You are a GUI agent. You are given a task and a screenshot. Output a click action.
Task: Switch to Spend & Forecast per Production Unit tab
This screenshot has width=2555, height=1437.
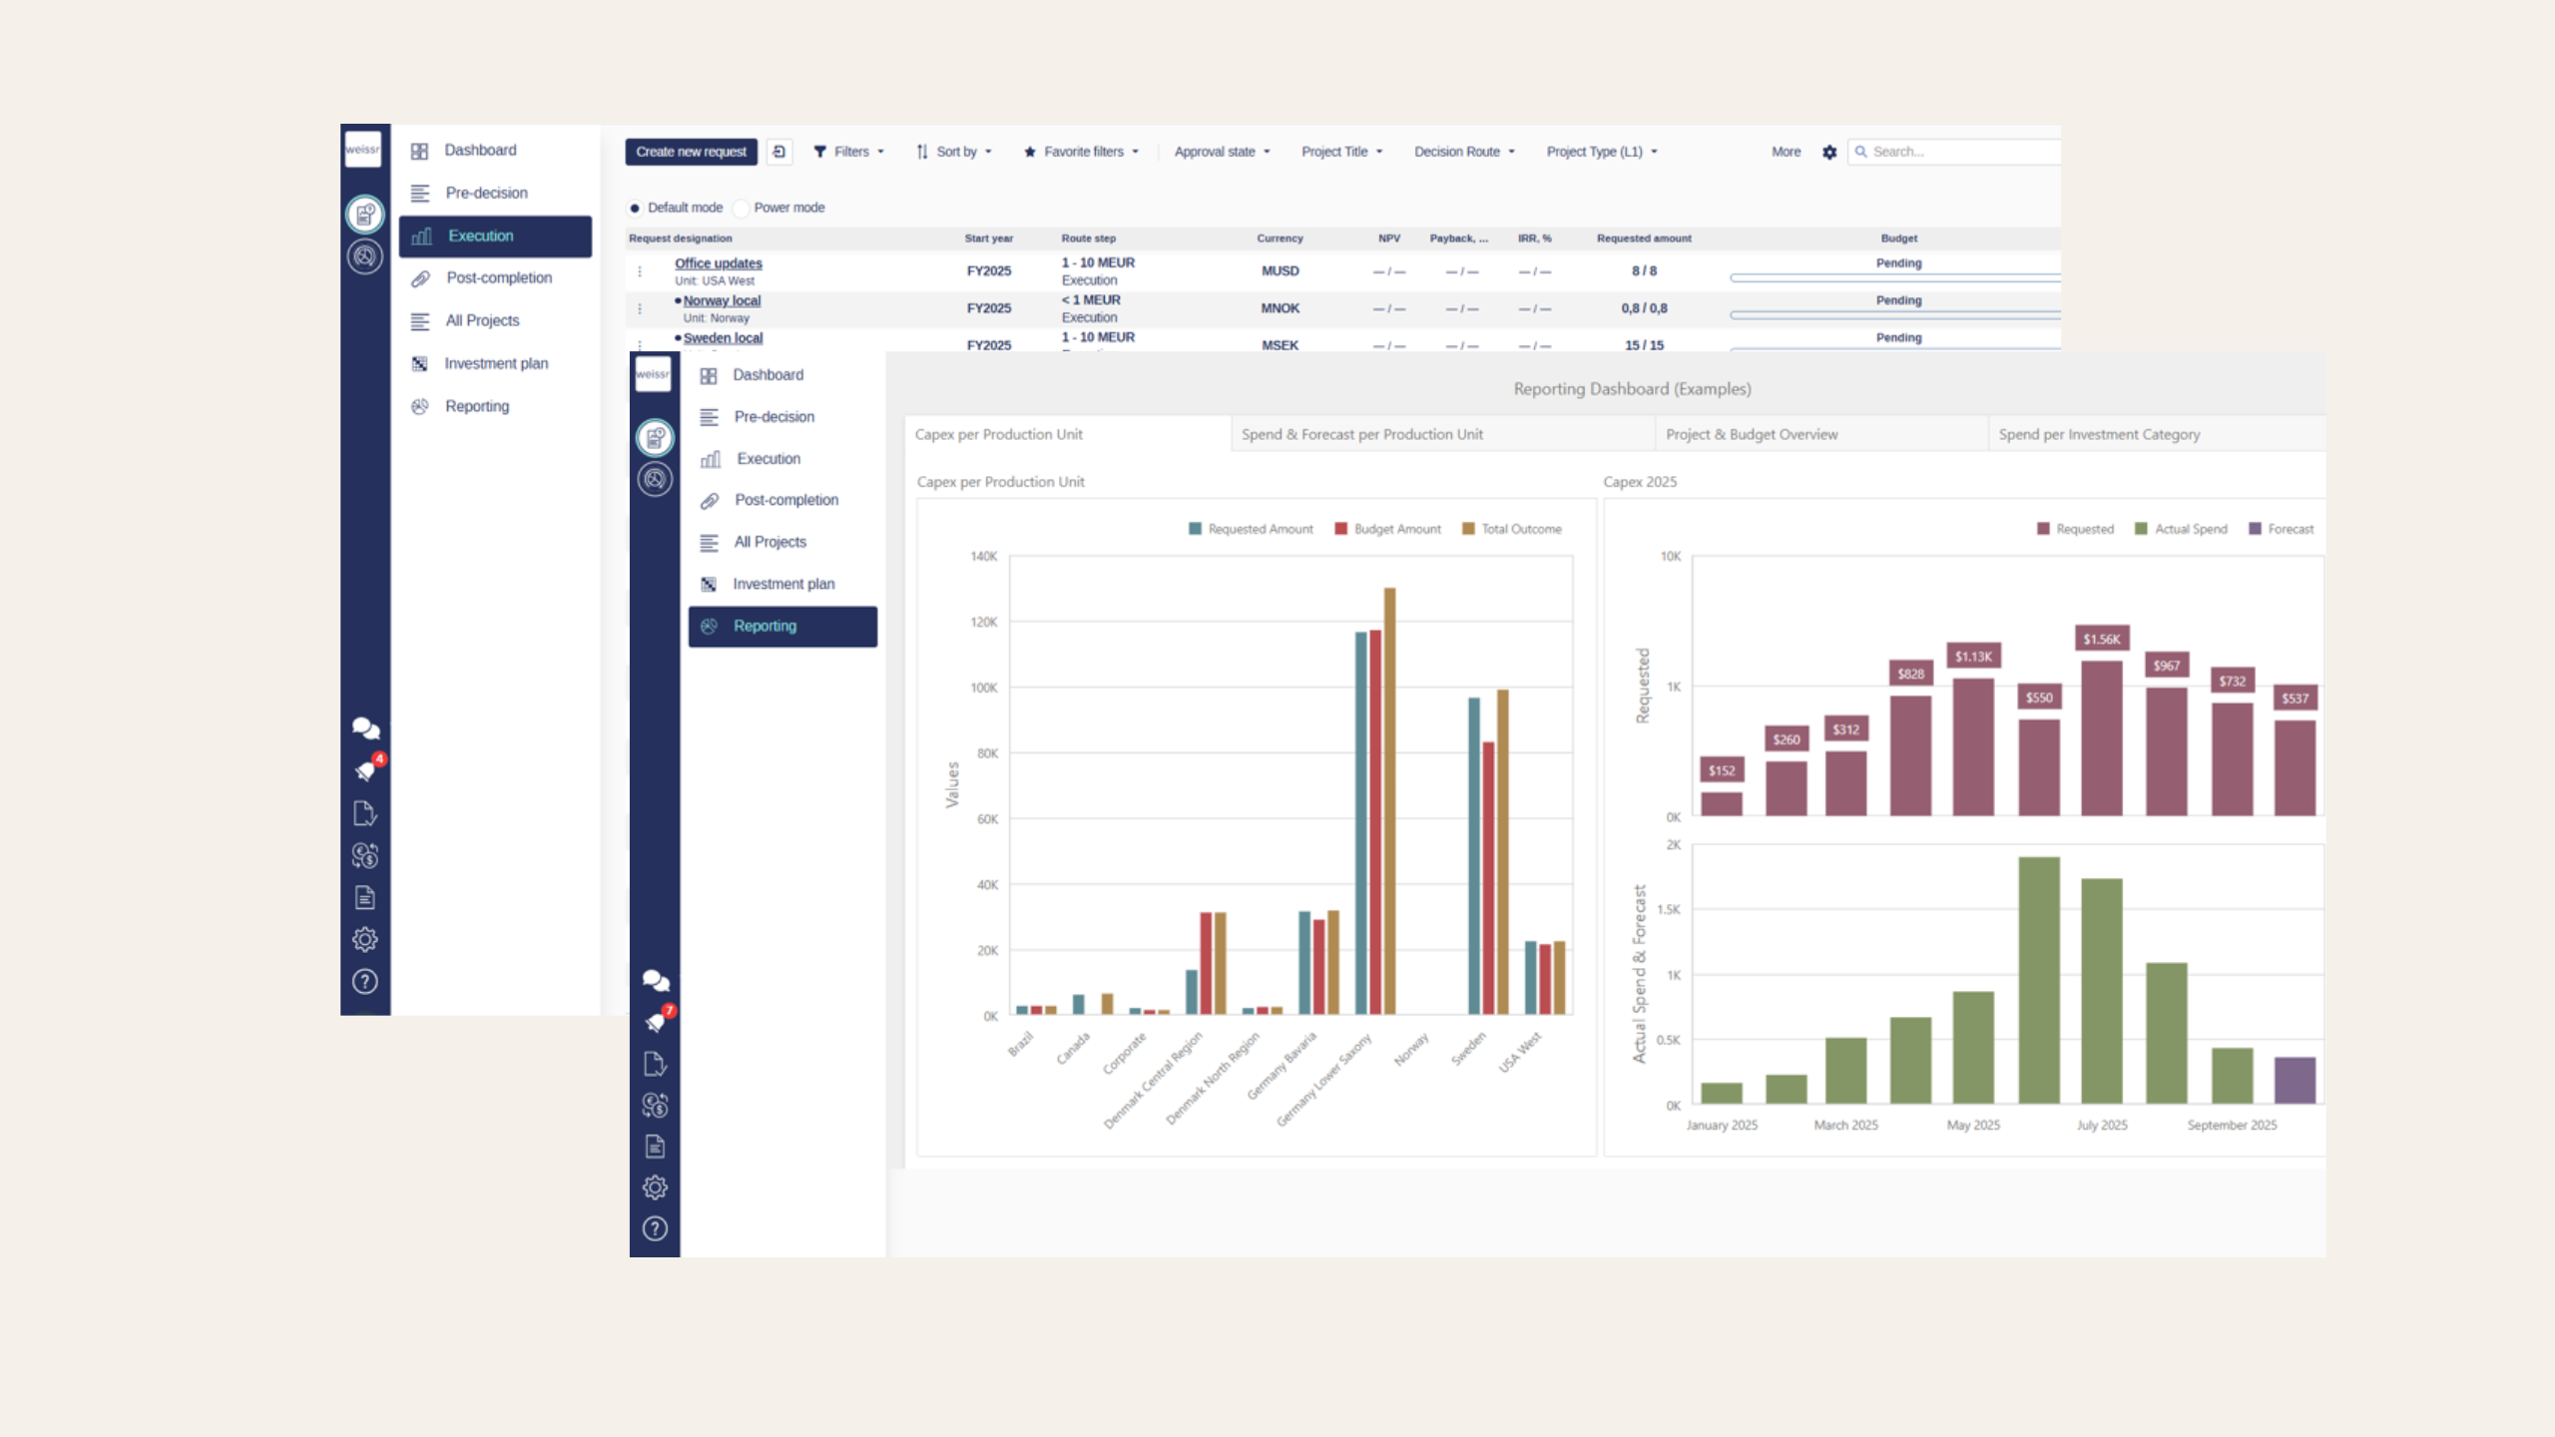click(1361, 434)
